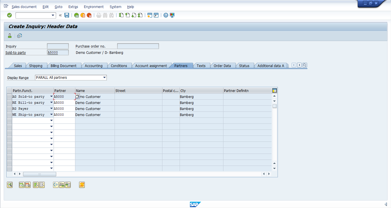391x208 pixels.
Task: Open the Environment menu
Action: (x=94, y=7)
